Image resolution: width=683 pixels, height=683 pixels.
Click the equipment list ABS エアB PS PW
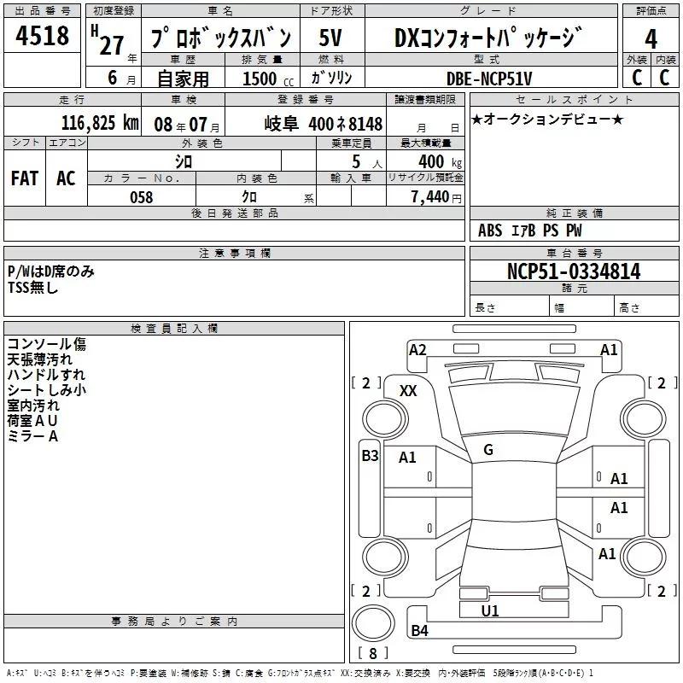(529, 231)
